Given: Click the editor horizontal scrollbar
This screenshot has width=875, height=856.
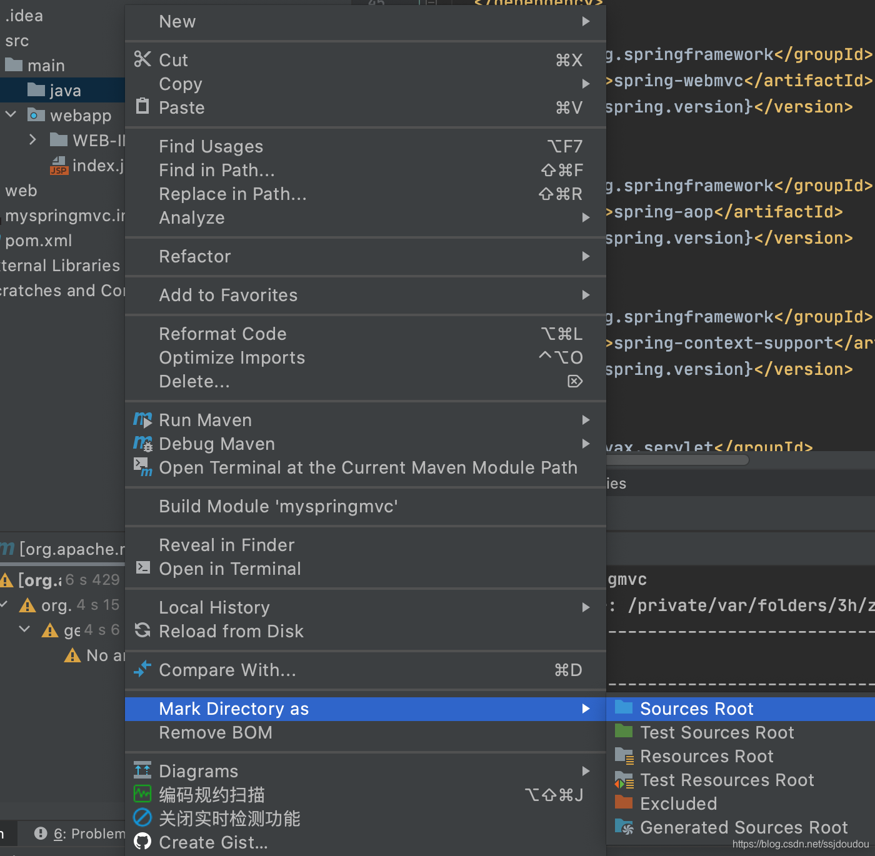Looking at the screenshot, I should click(677, 460).
